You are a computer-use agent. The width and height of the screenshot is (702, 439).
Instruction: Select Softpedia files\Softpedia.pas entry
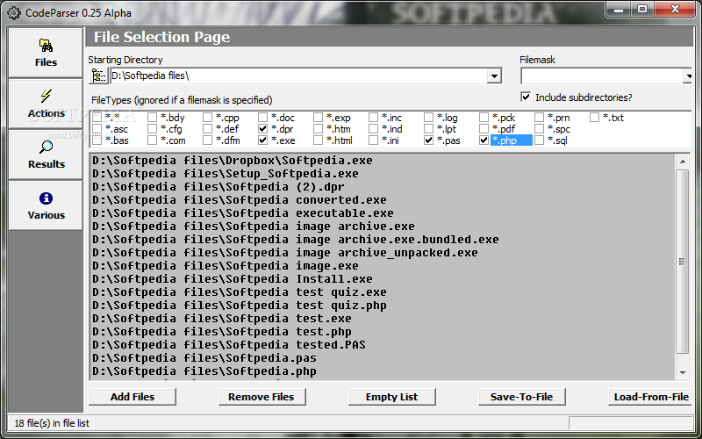[204, 358]
